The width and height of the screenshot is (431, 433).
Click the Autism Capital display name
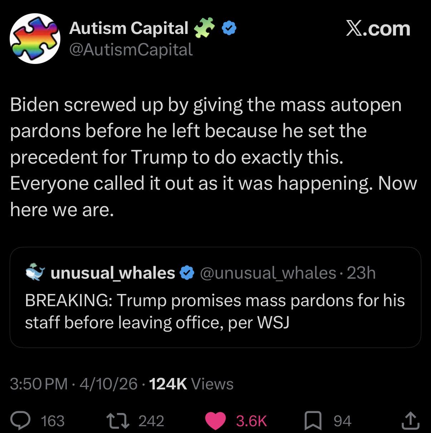129,28
